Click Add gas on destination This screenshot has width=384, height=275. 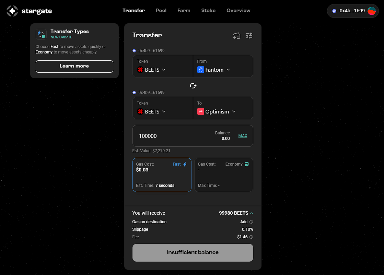click(x=244, y=222)
